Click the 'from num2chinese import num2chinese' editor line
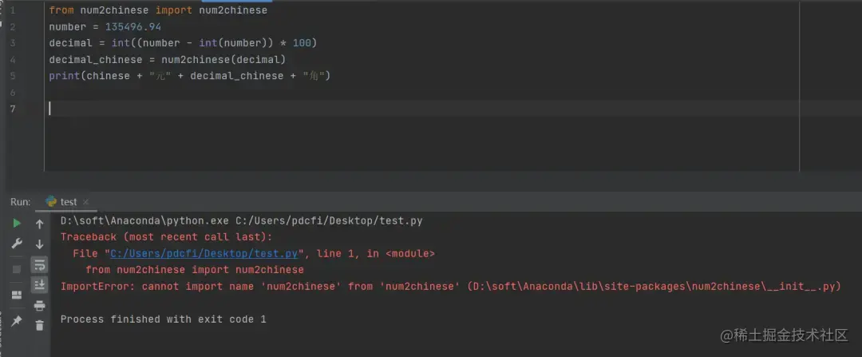 point(158,10)
